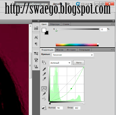Open the Character panel icon
Image resolution: width=116 pixels, height=115 pixels.
pos(36,37)
